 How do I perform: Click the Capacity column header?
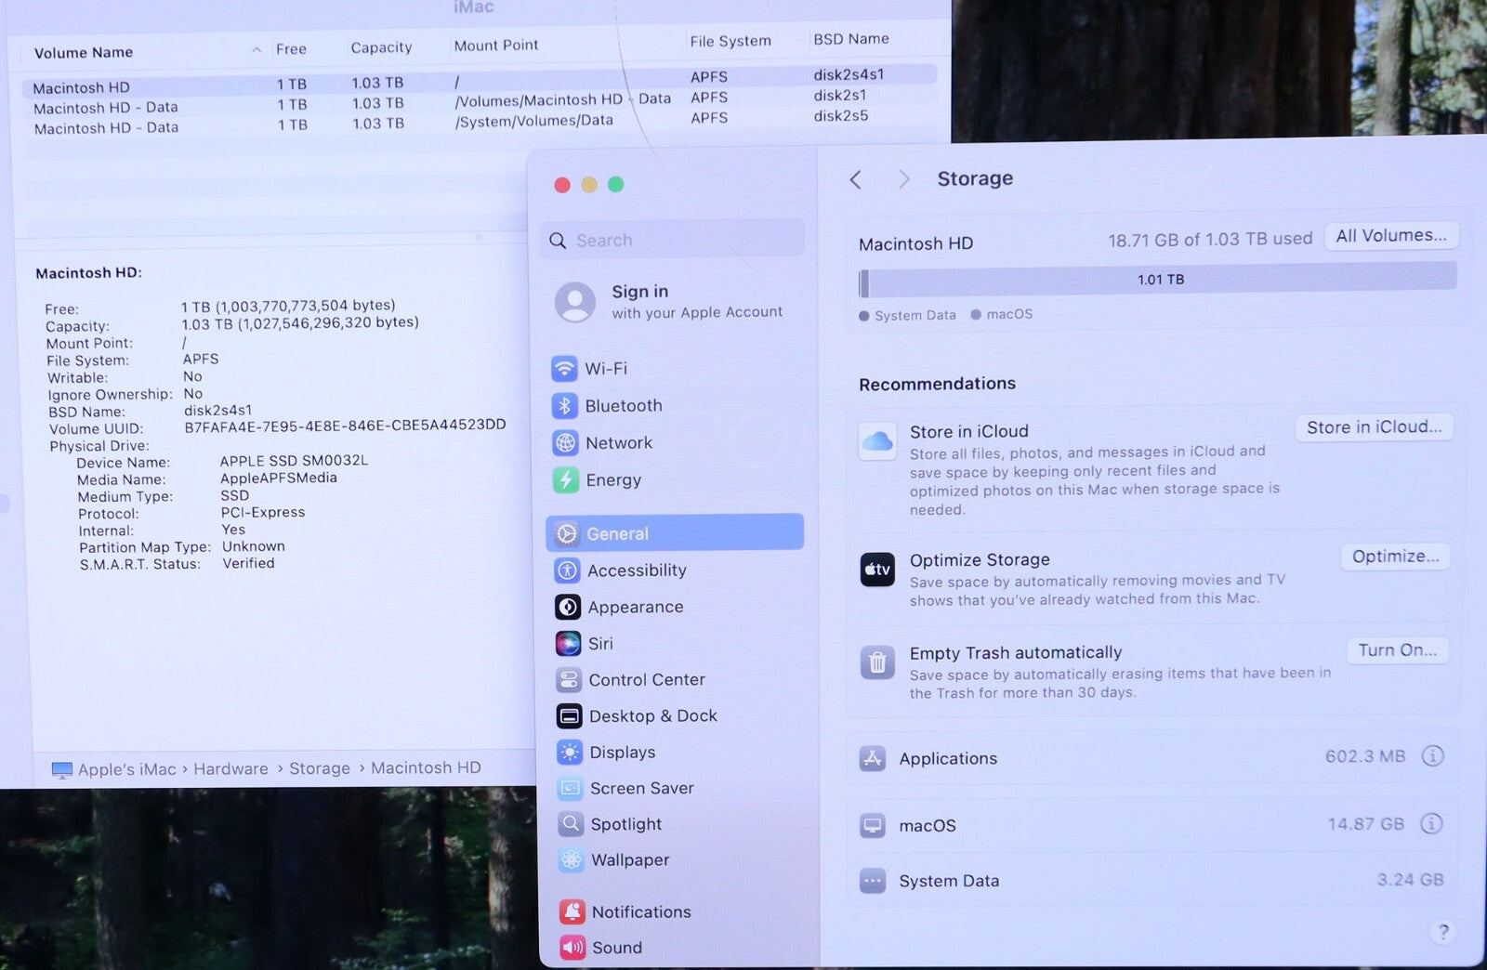(381, 47)
